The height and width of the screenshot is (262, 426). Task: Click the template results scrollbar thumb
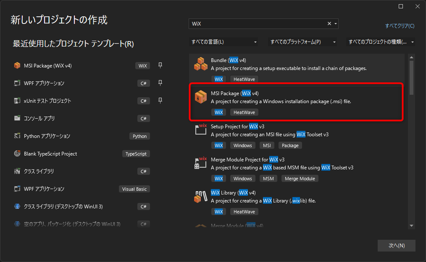411,78
